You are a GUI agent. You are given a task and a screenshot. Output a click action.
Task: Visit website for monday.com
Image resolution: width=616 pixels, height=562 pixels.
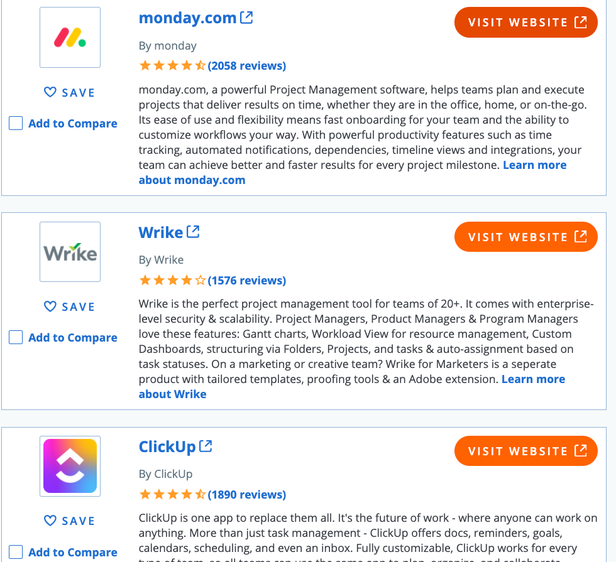(x=526, y=23)
